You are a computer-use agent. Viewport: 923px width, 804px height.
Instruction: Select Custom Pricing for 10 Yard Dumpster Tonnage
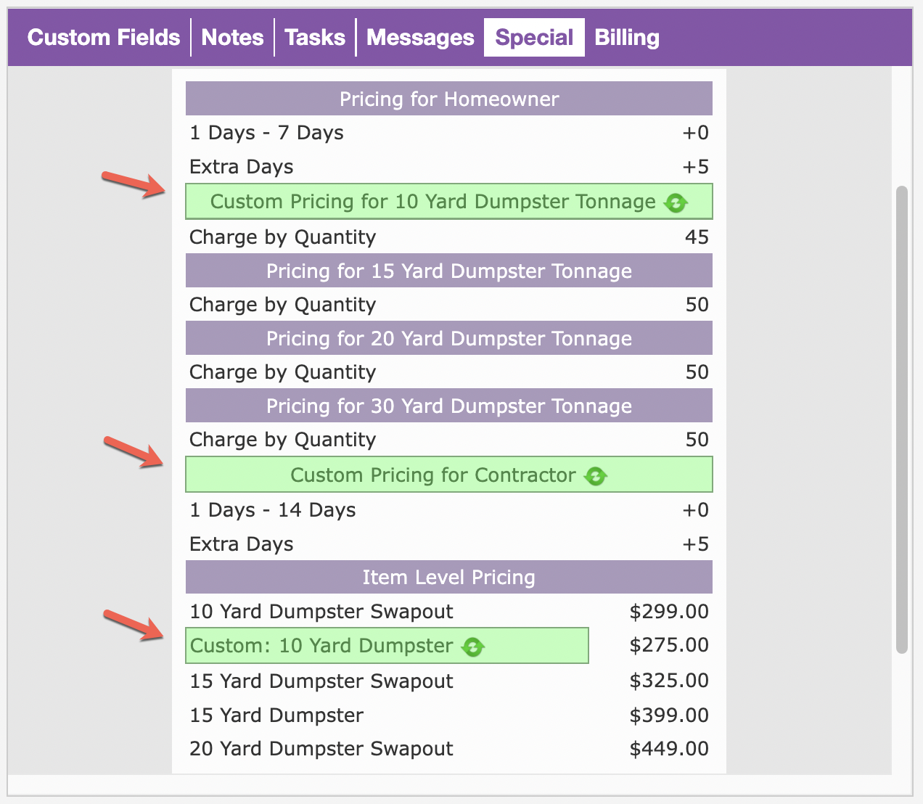pyautogui.click(x=432, y=202)
